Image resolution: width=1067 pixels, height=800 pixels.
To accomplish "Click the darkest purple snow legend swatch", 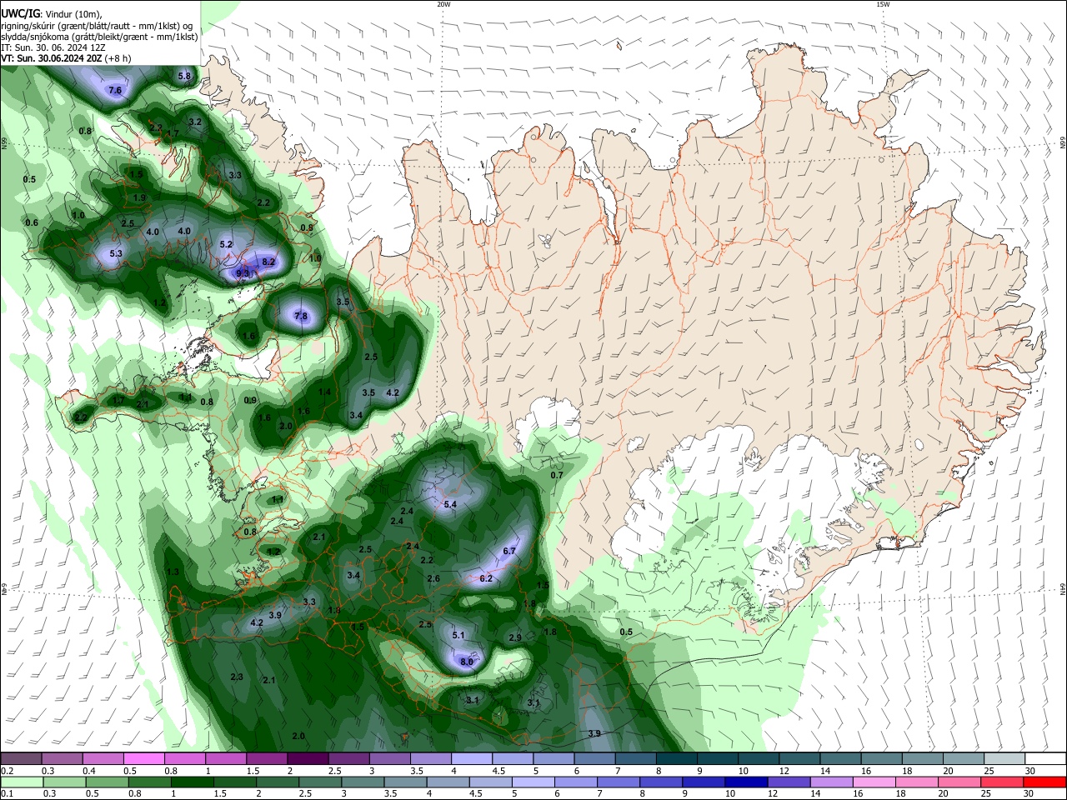I will click(x=307, y=759).
